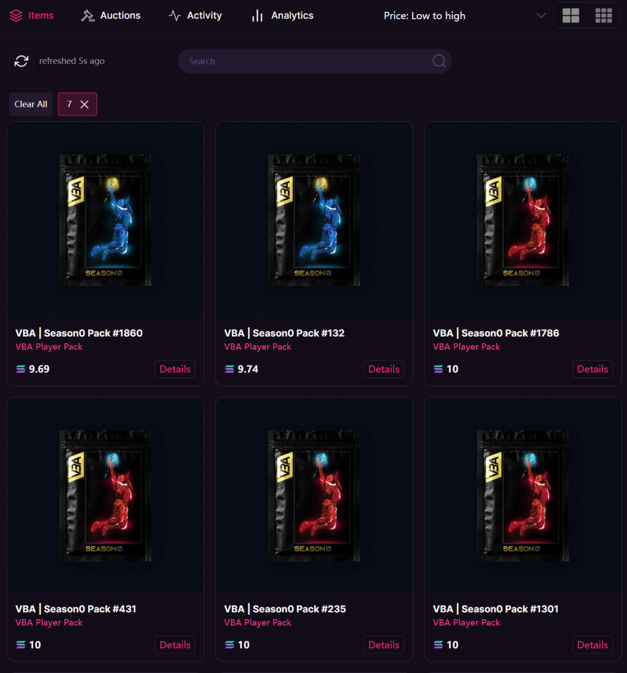Open Pack #1860 image thumbnail
This screenshot has height=673, width=627.
click(x=105, y=220)
